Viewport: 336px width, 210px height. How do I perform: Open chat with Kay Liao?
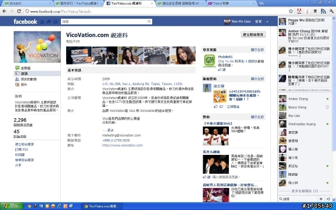point(304,115)
